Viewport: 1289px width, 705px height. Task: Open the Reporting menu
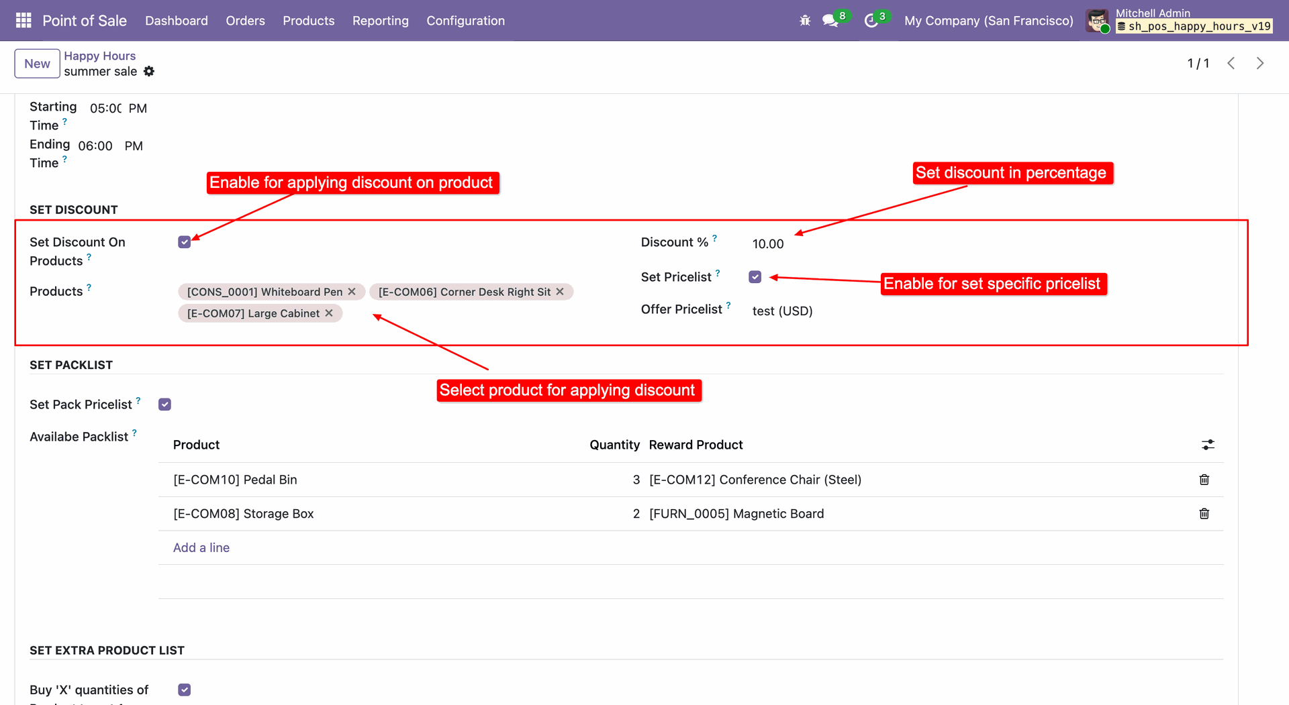[380, 21]
